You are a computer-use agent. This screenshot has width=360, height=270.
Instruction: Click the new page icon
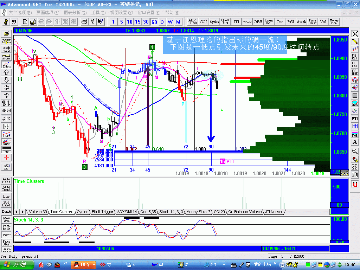(25, 22)
